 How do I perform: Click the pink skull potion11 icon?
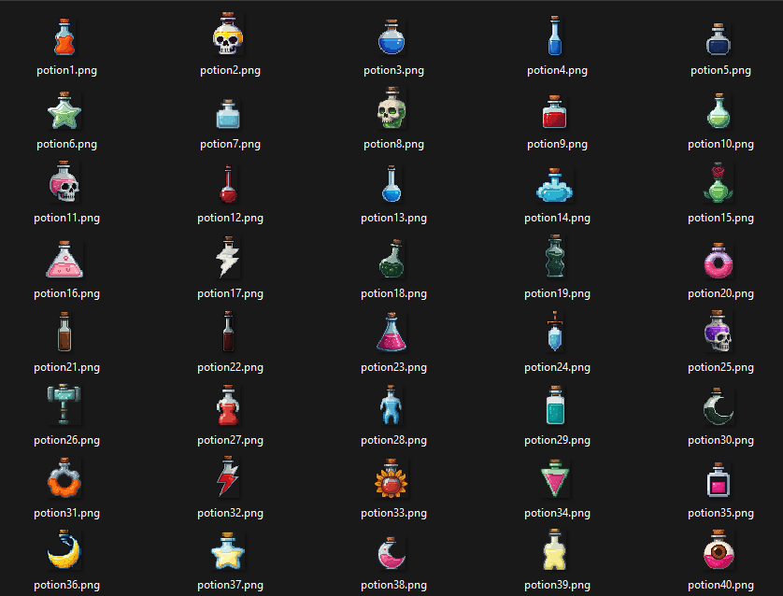(64, 181)
